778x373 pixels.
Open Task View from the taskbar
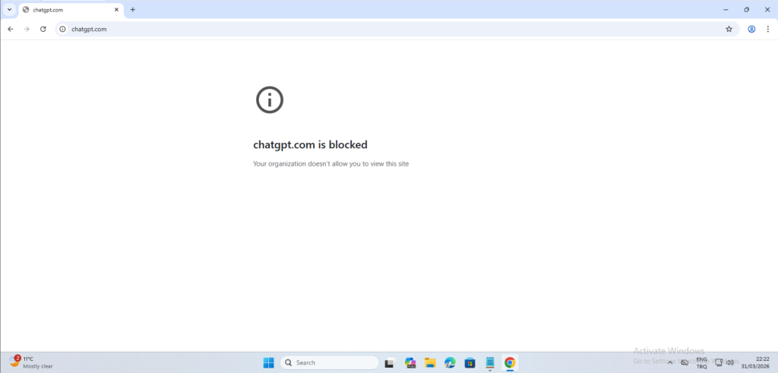pyautogui.click(x=389, y=362)
